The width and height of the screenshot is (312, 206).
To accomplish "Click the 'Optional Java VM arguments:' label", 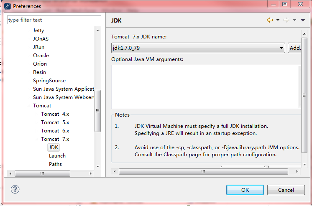I will pos(147,59).
